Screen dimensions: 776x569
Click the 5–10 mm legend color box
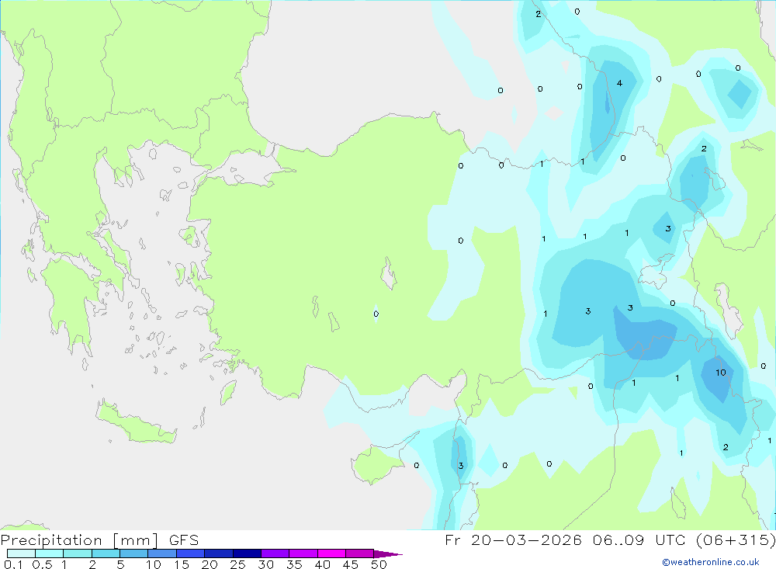[133, 553]
